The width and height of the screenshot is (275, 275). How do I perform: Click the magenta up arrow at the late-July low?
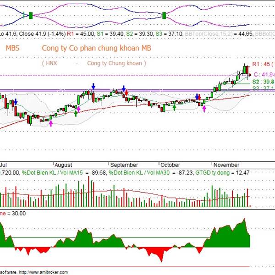coord(51,123)
